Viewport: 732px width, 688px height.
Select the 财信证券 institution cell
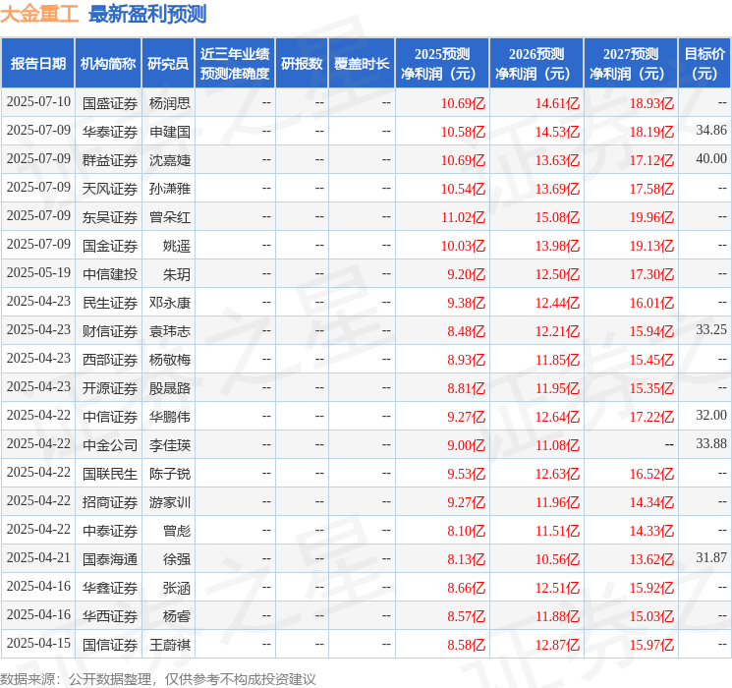(110, 331)
